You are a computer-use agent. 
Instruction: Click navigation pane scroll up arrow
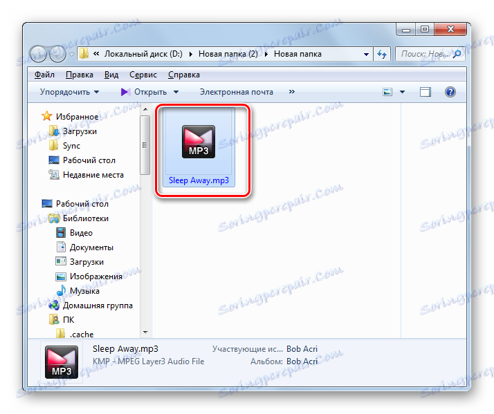coord(145,109)
